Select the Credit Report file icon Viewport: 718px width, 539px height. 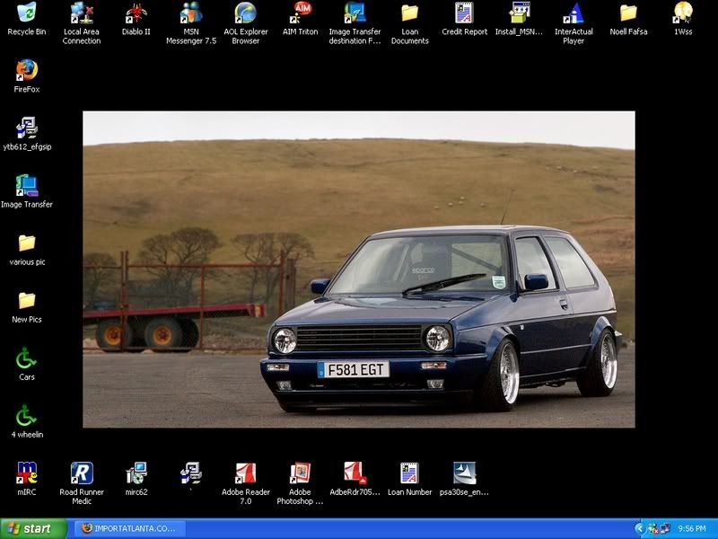click(464, 13)
